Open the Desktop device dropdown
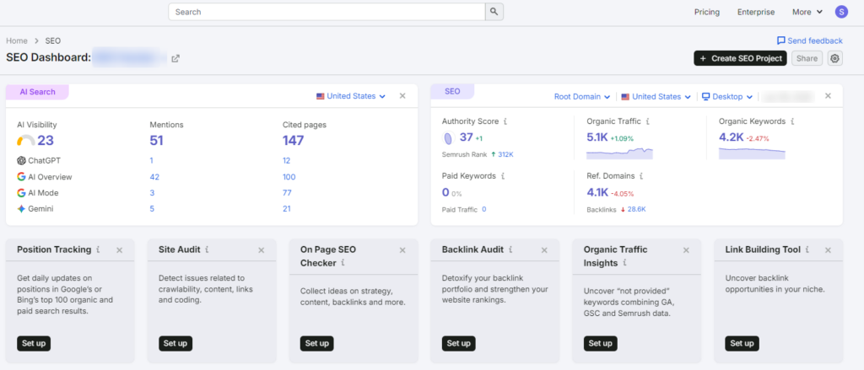 [x=727, y=96]
